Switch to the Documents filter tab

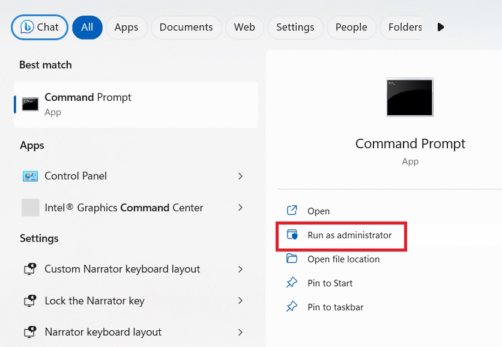[x=186, y=27]
